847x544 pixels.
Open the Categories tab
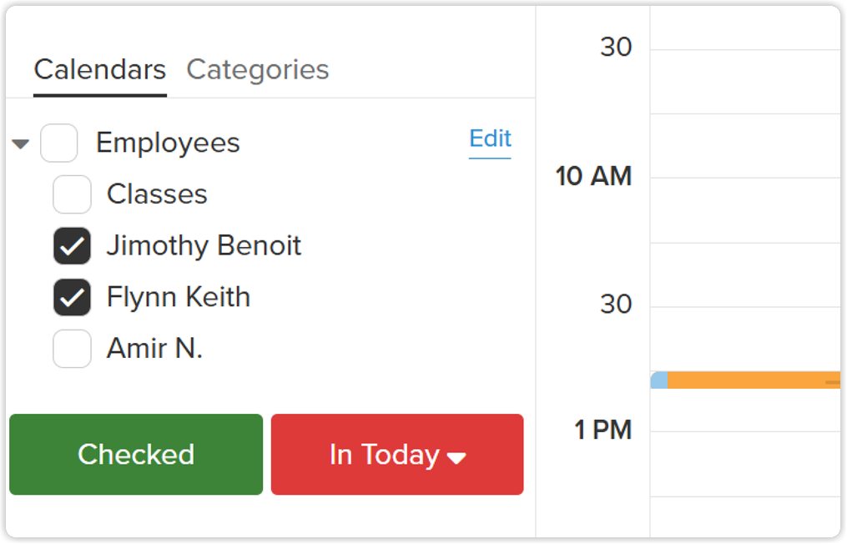pyautogui.click(x=257, y=70)
